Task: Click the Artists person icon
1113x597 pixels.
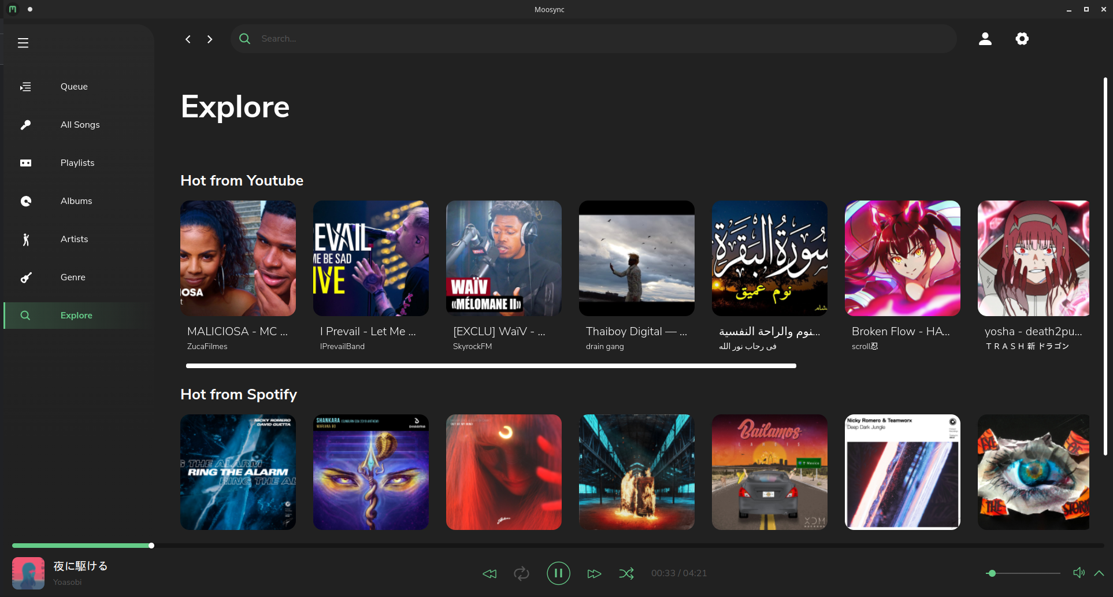Action: click(x=25, y=239)
